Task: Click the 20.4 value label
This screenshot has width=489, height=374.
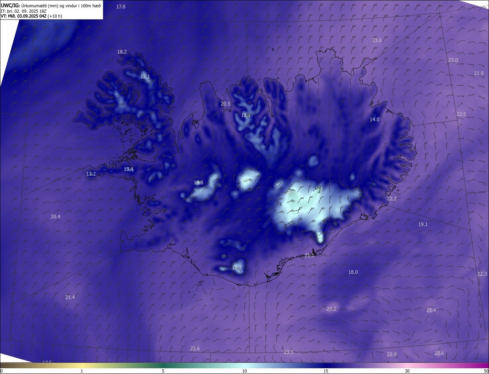Action: point(55,217)
